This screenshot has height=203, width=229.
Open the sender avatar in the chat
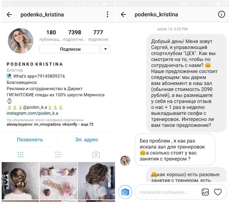[x=125, y=160]
